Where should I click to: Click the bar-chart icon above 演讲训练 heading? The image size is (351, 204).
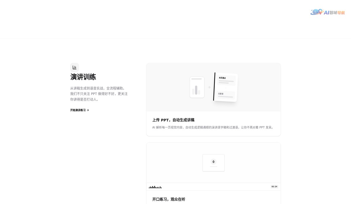[75, 67]
